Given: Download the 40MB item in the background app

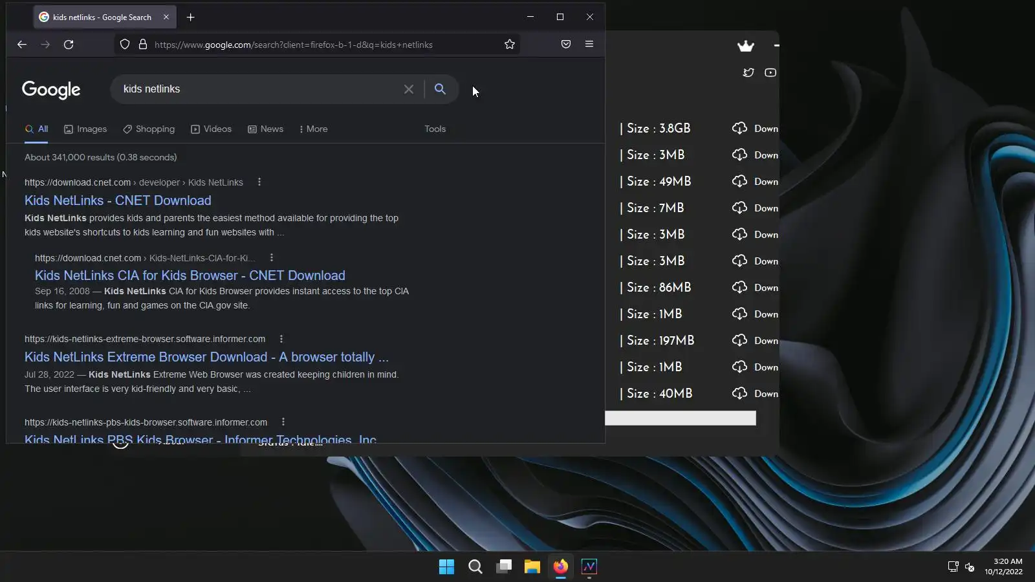Looking at the screenshot, I should pos(755,393).
